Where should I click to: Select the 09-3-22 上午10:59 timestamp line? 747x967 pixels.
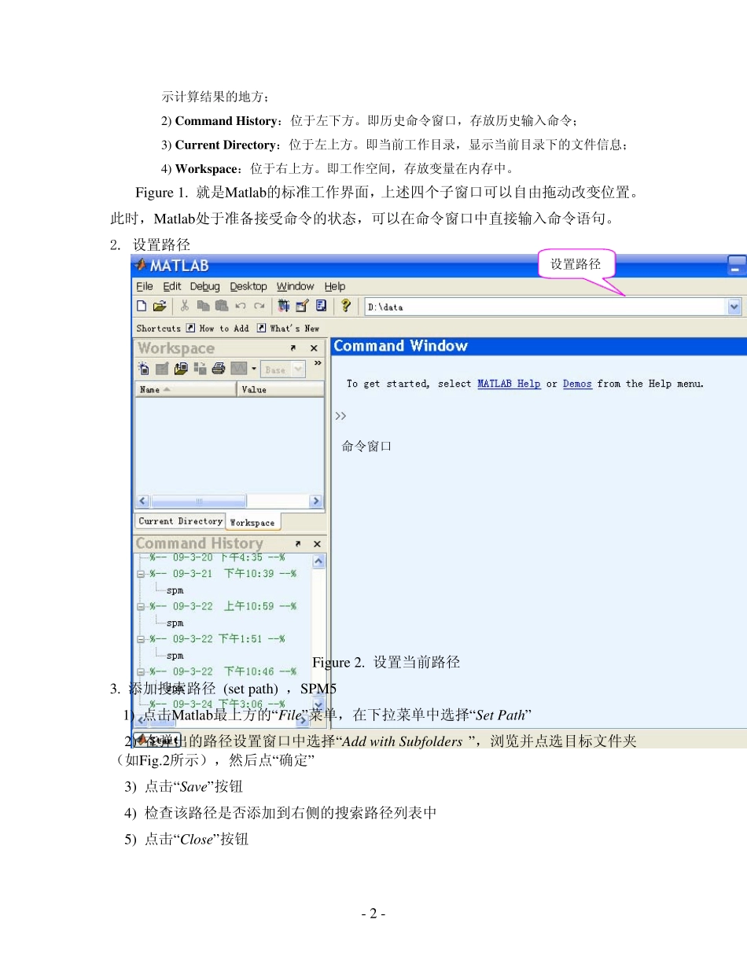click(x=223, y=606)
